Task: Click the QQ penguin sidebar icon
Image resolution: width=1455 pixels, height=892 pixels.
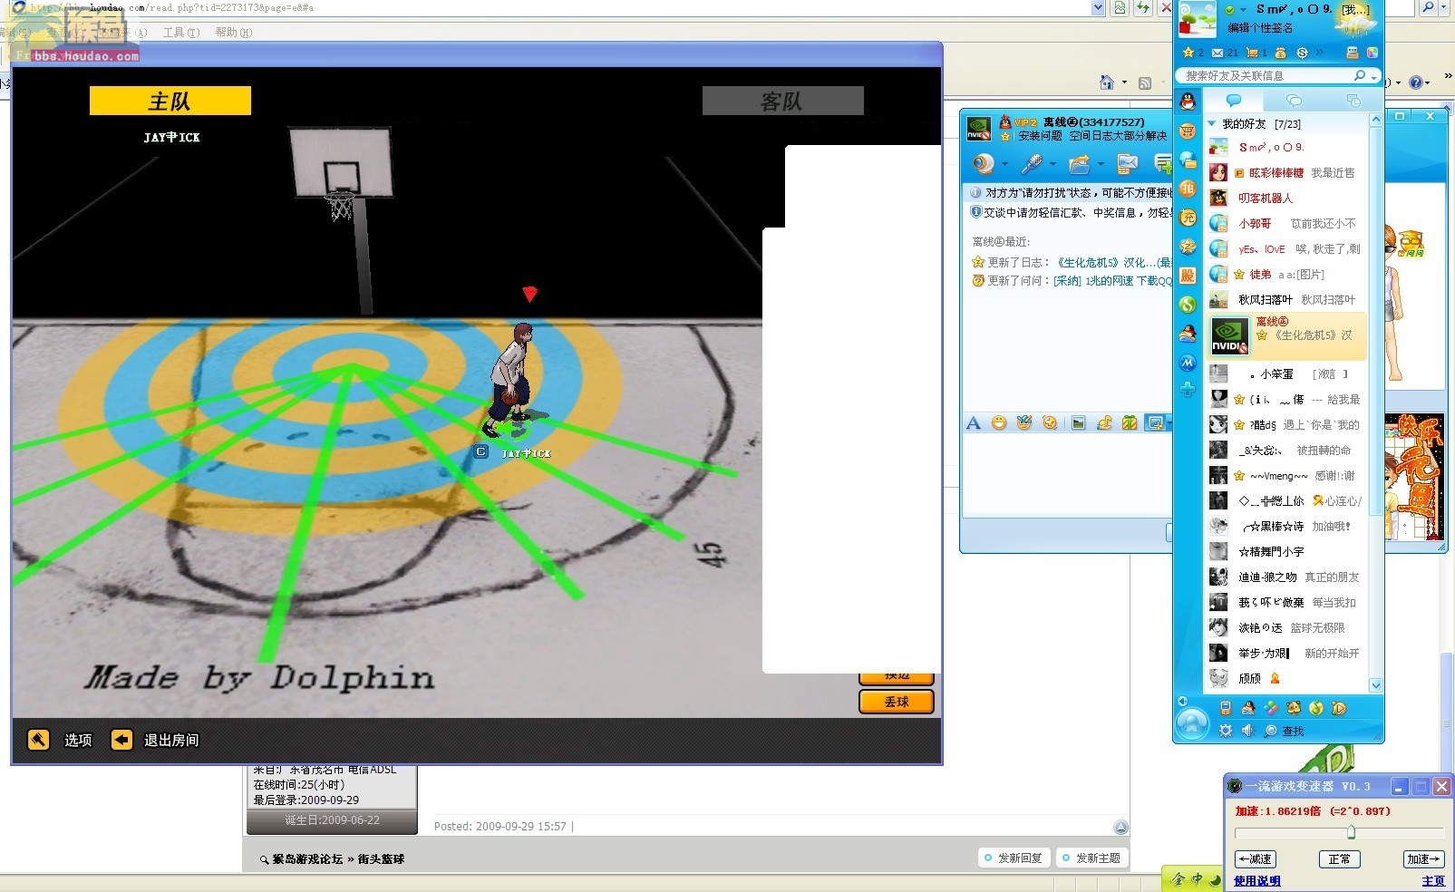Action: (1188, 102)
